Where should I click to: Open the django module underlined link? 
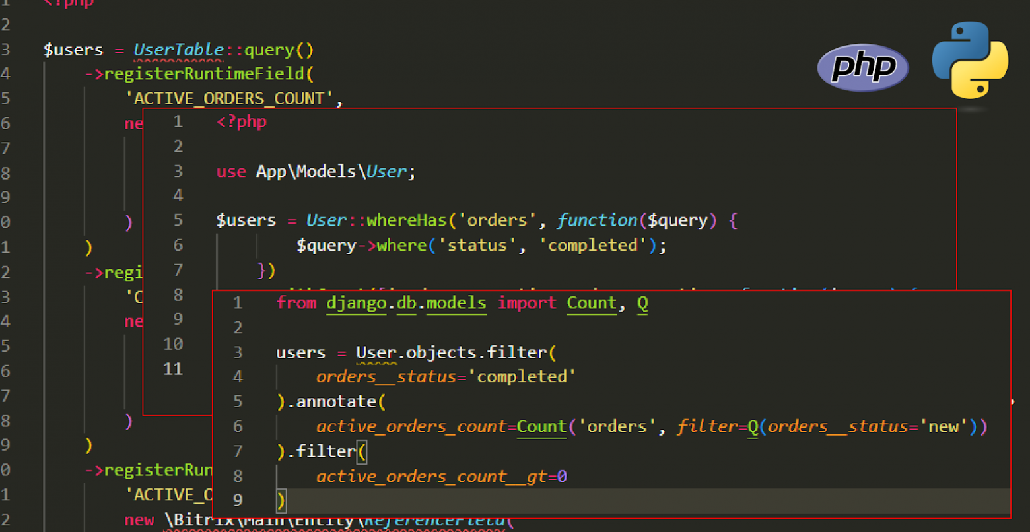click(357, 302)
